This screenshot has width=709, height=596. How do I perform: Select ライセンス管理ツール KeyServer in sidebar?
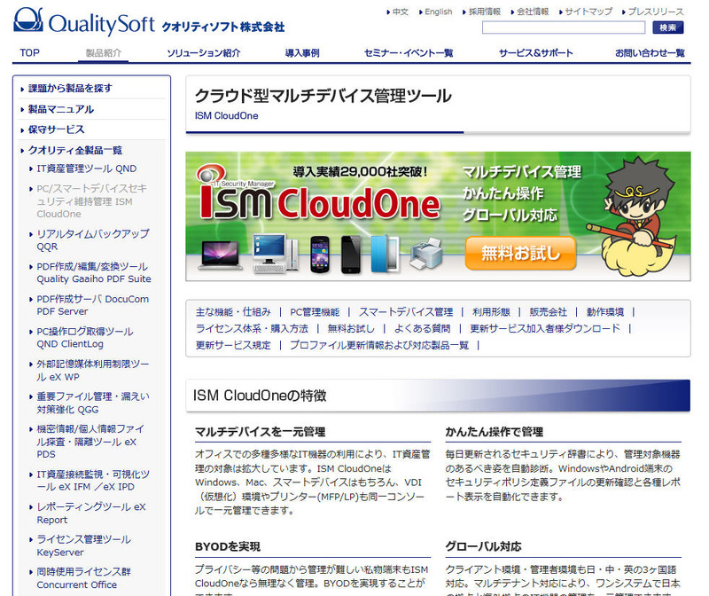(83, 545)
